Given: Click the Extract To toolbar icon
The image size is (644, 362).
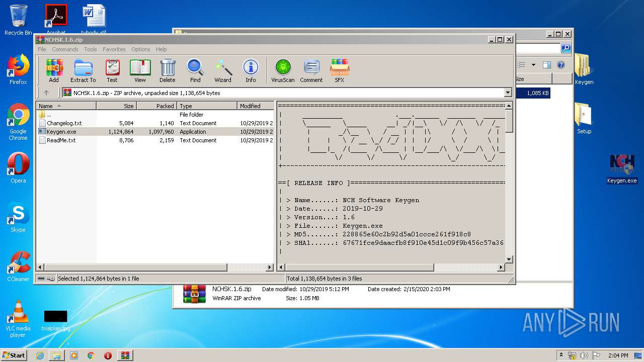Looking at the screenshot, I should pyautogui.click(x=83, y=71).
